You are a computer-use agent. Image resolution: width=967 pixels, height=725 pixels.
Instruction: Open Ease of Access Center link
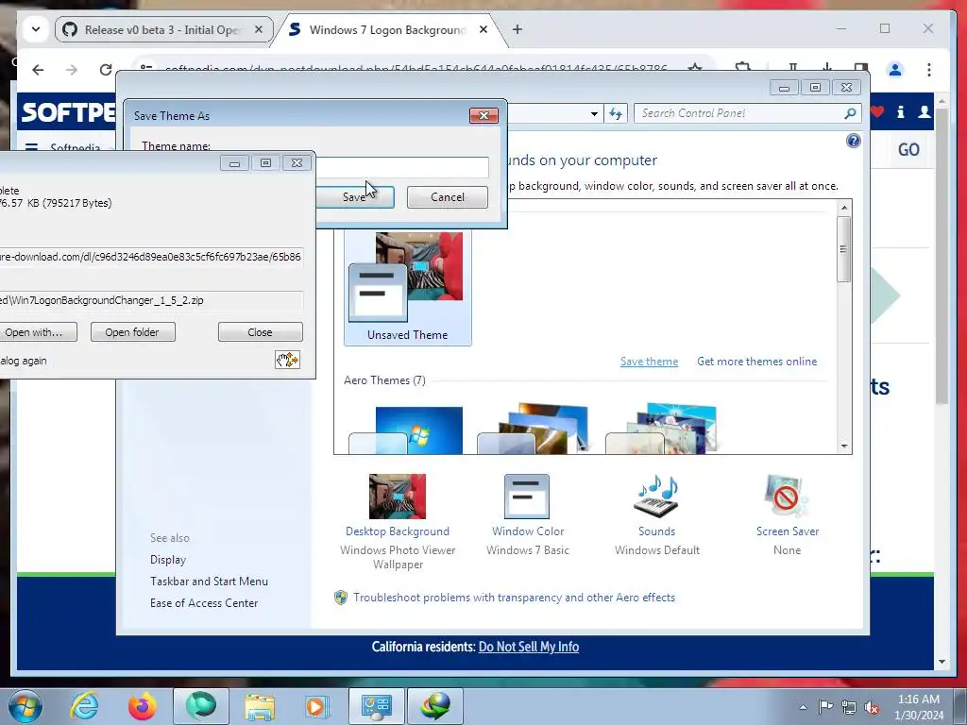click(x=204, y=603)
